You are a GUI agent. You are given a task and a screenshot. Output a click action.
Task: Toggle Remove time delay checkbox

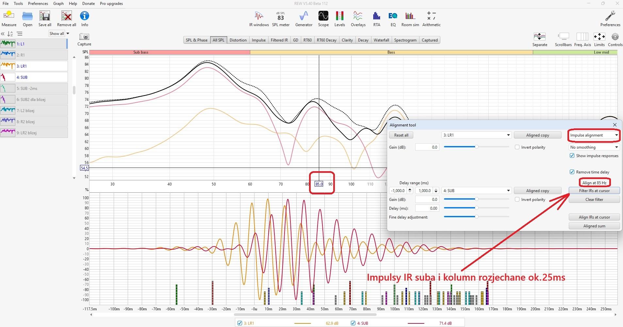point(572,172)
